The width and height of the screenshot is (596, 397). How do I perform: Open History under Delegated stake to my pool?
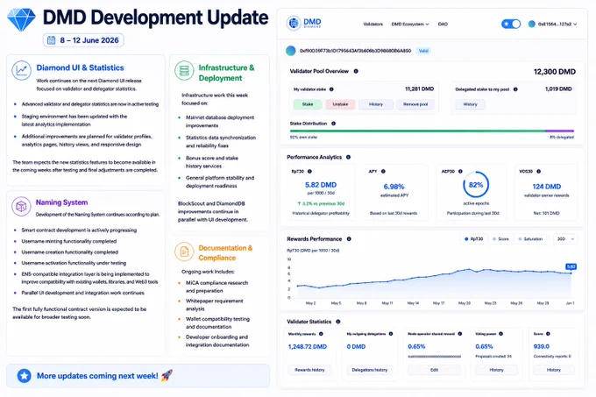[470, 104]
